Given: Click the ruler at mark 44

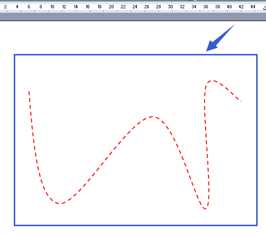Looking at the screenshot, I should coord(253,7).
